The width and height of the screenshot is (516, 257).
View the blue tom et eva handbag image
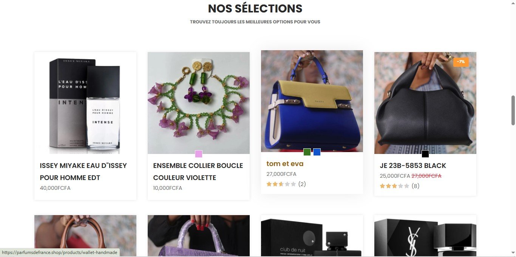(312, 101)
